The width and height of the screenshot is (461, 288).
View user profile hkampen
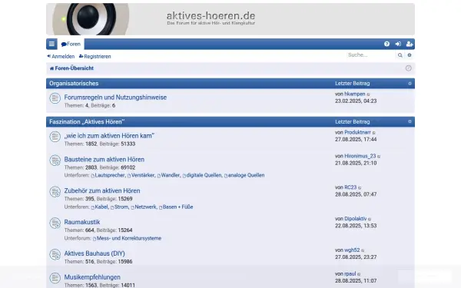coord(354,94)
